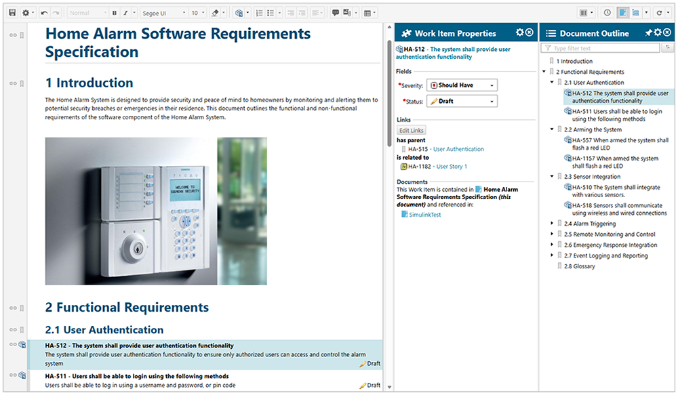Viewport: 678px width, 395px height.
Task: Insert a table using the table icon
Action: [x=368, y=12]
